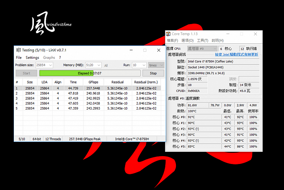Click the 3390.04MHz frequency field

pos(223,73)
